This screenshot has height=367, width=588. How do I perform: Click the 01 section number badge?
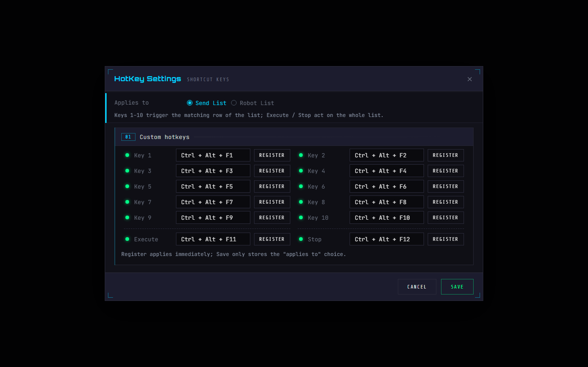pyautogui.click(x=128, y=137)
